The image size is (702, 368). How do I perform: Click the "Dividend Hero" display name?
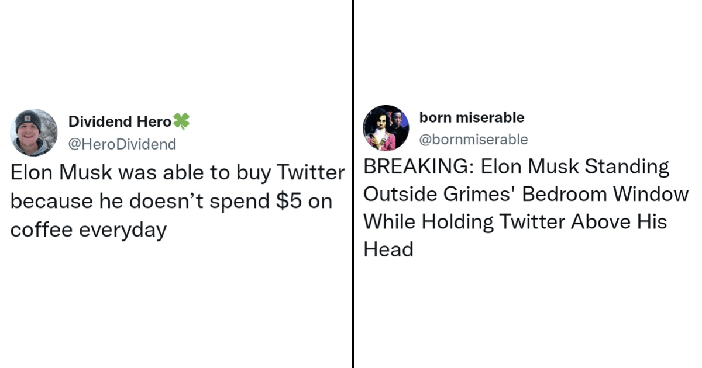pyautogui.click(x=120, y=121)
